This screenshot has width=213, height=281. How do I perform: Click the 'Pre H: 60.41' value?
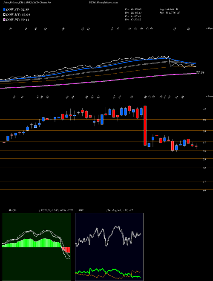tap(133, 13)
